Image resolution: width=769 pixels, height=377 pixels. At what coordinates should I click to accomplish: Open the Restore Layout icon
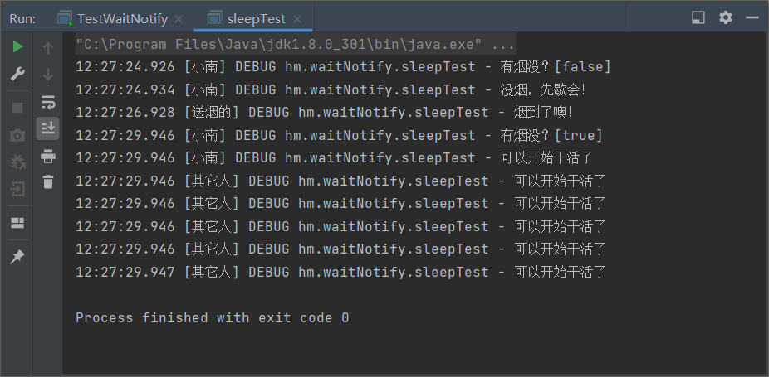(17, 223)
